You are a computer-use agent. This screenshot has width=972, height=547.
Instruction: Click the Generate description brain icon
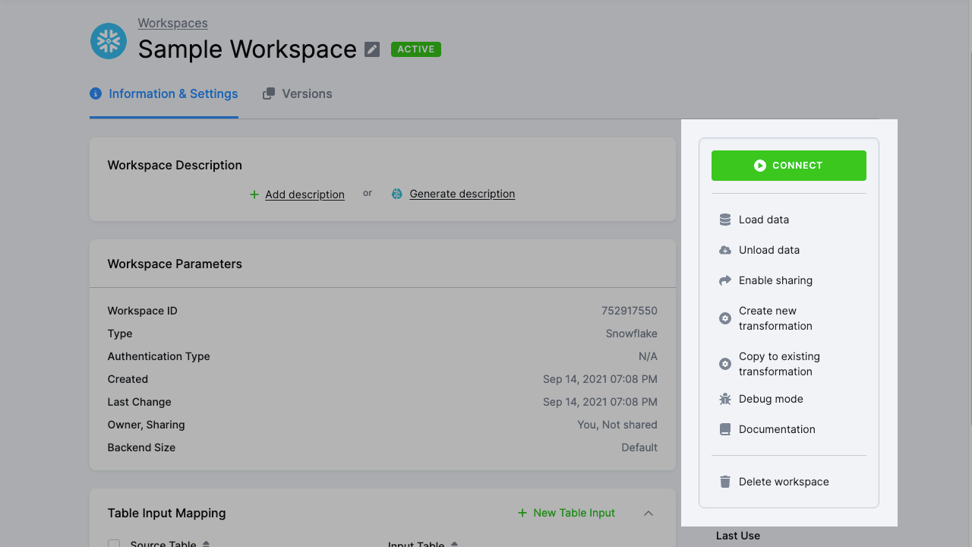396,194
